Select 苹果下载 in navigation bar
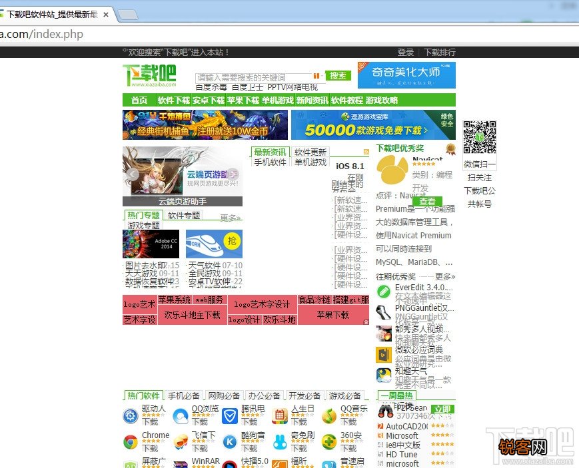Viewport: 579px width, 468px height. [x=243, y=100]
